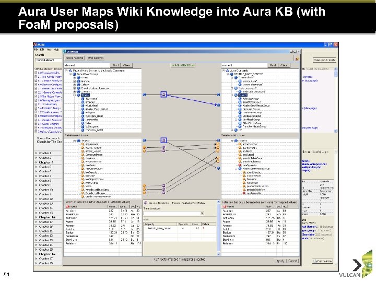Click the NobleGasesGroup concept icon in right tree

tap(240, 116)
